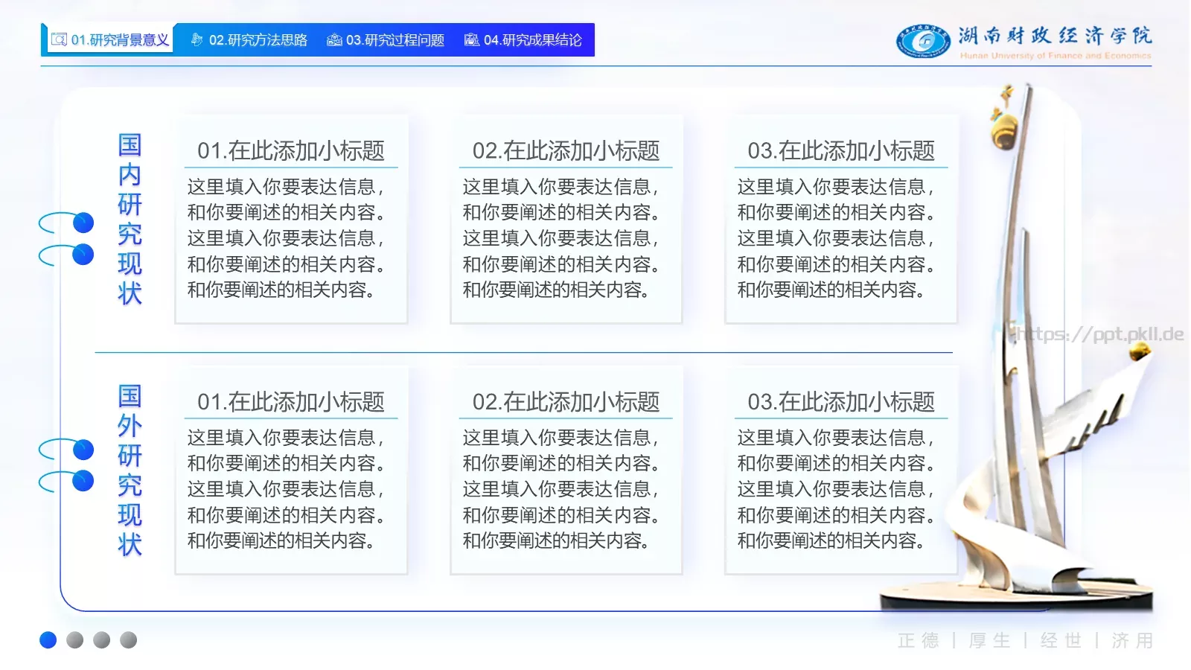Click body text of 国外 card 01
The image size is (1191, 670).
click(286, 489)
